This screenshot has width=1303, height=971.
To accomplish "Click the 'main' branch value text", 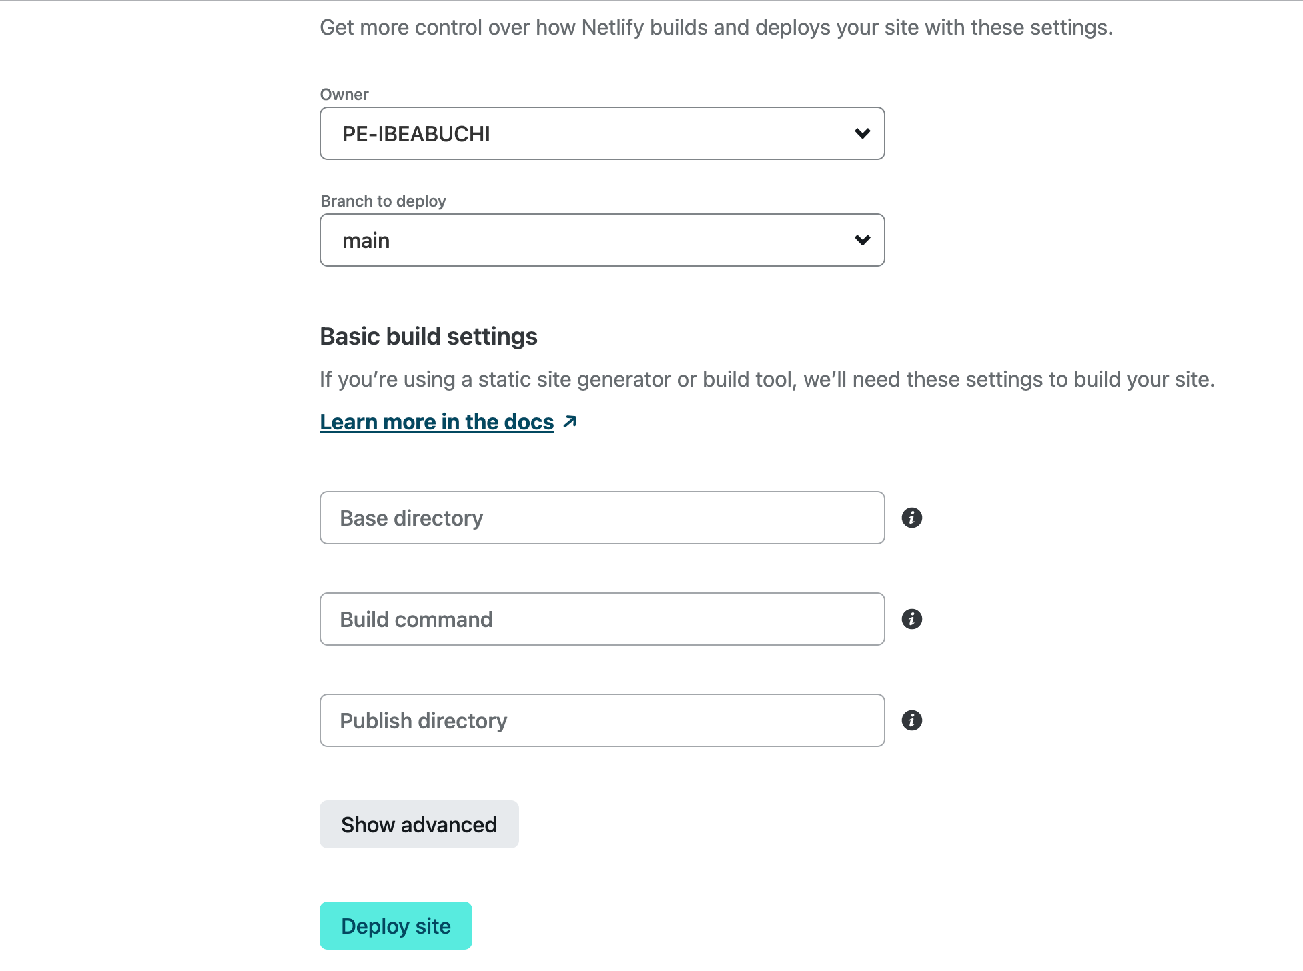I will tap(366, 241).
